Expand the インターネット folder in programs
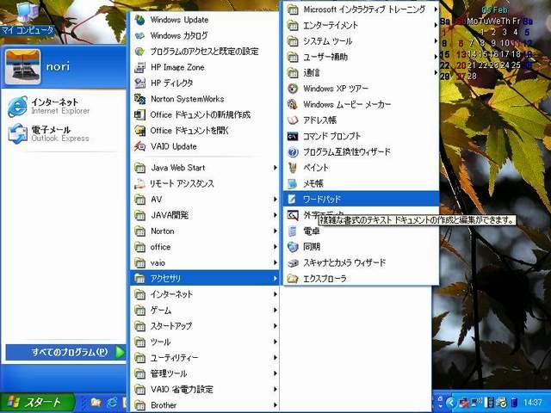 205,294
